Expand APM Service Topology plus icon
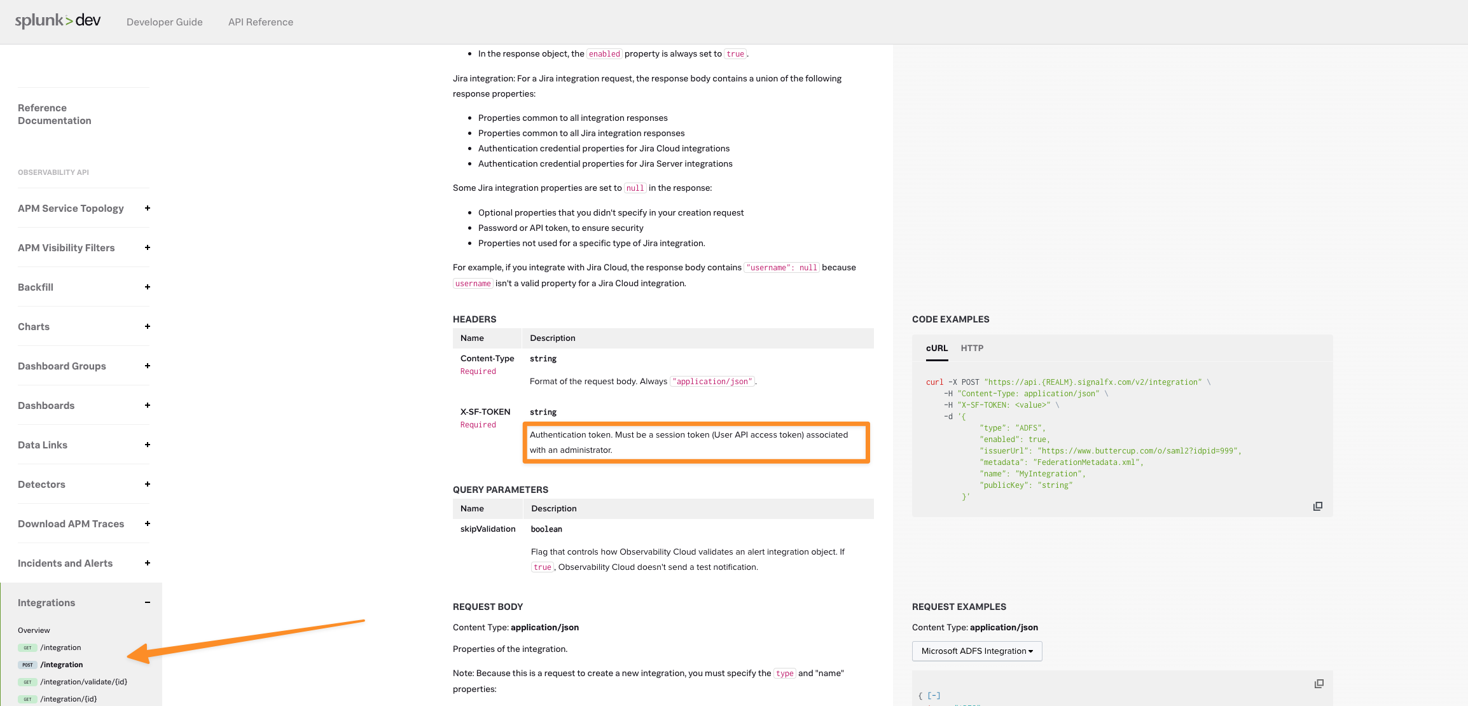The height and width of the screenshot is (706, 1468). pos(148,208)
